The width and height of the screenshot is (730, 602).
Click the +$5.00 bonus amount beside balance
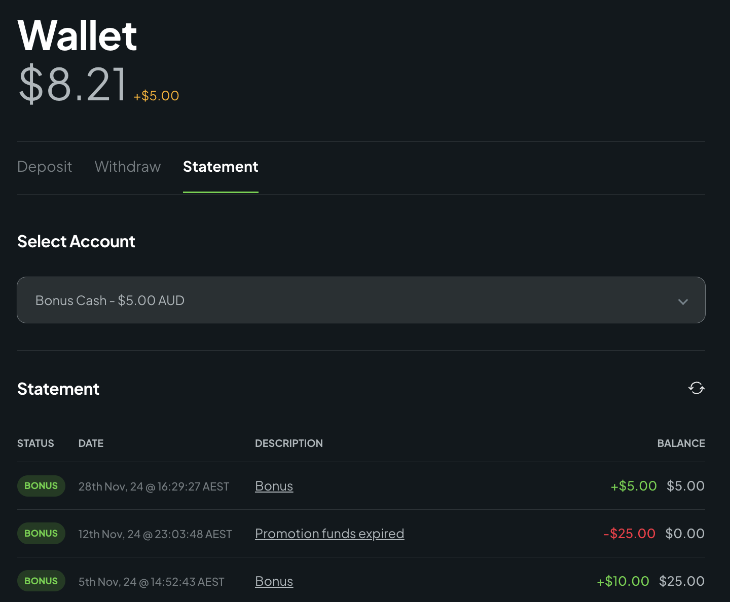[x=156, y=96]
